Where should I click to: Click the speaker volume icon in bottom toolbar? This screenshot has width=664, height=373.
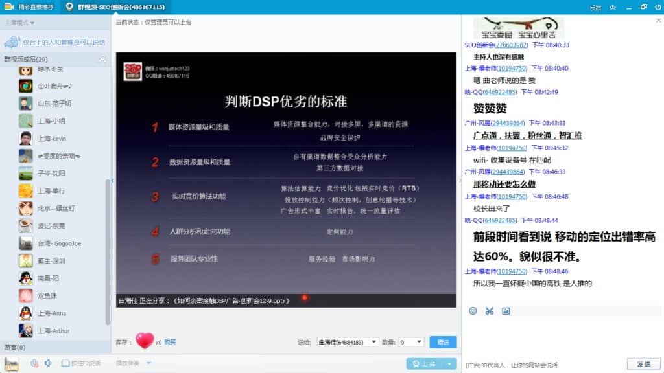click(x=47, y=362)
